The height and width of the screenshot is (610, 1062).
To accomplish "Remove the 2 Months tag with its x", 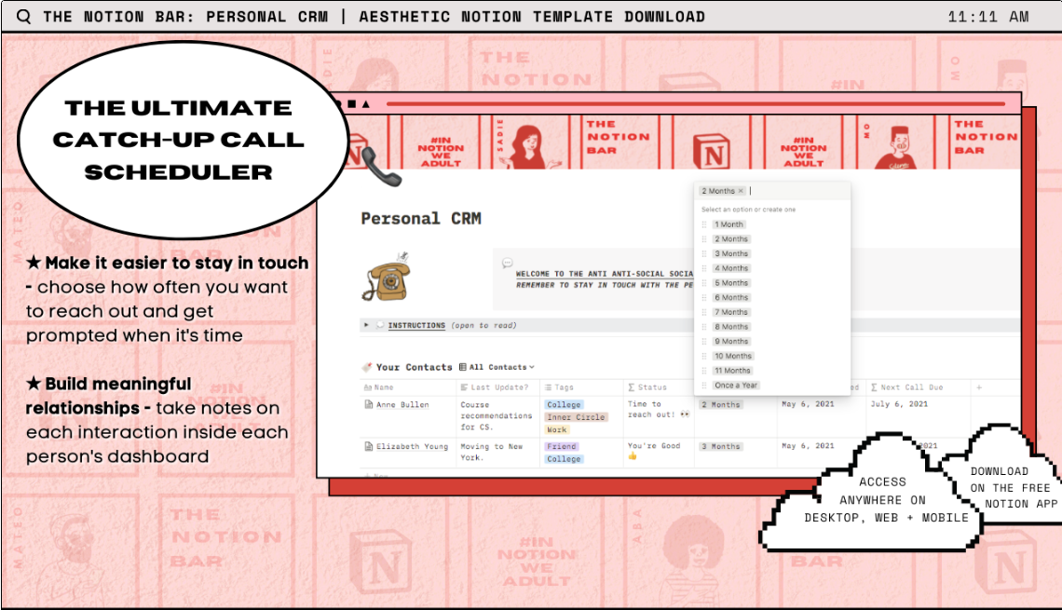I will 742,191.
